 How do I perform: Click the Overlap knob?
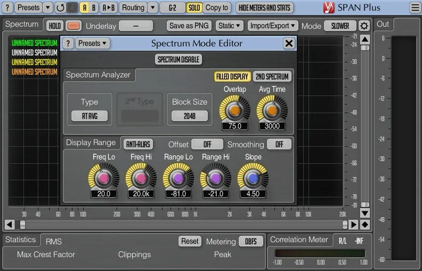[x=234, y=110]
